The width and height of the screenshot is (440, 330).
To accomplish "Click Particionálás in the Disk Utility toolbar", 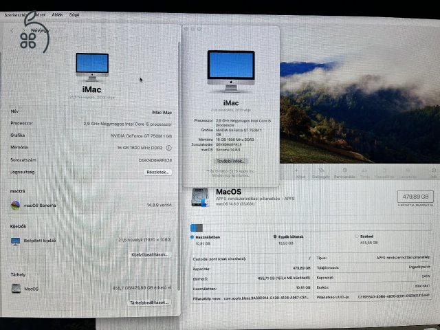I will (344, 173).
